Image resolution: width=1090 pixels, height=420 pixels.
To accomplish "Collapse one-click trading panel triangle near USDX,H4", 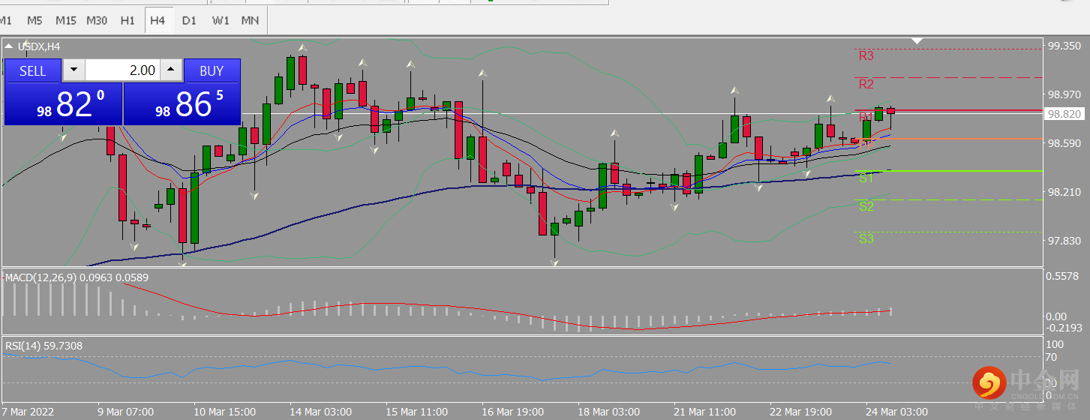I will click(x=8, y=46).
